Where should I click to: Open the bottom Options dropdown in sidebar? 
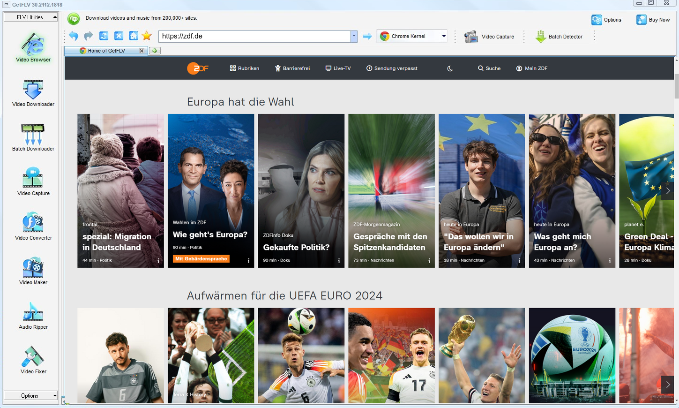(30, 396)
